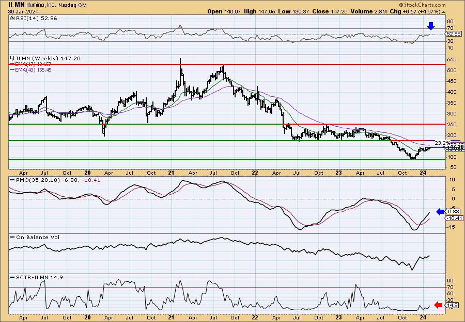The width and height of the screenshot is (465, 322).
Task: Click the EMA(43) 155.45 legend text
Action: (33, 70)
